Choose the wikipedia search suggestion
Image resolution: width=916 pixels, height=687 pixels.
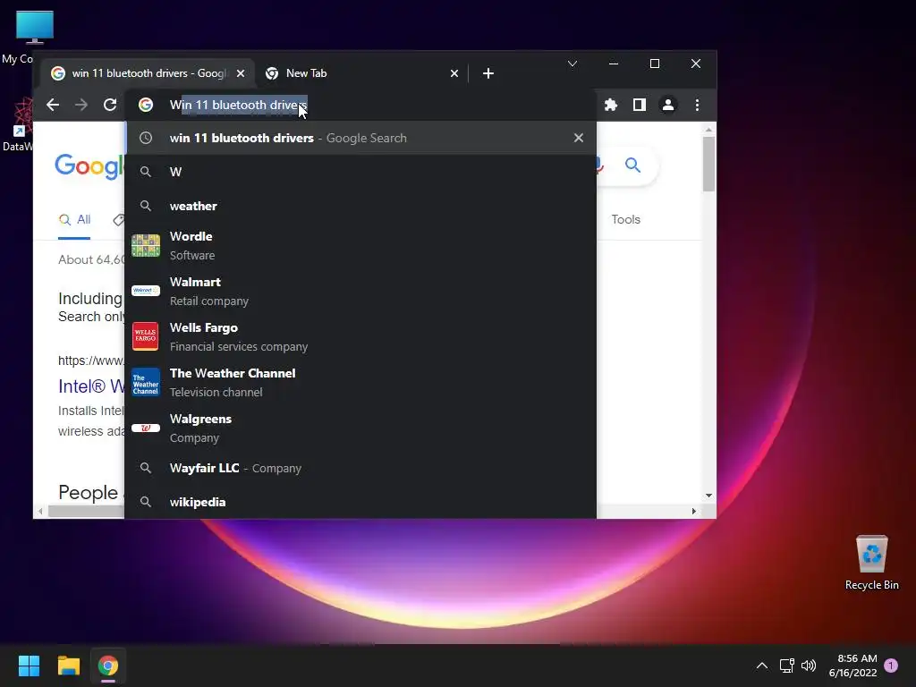(361, 502)
